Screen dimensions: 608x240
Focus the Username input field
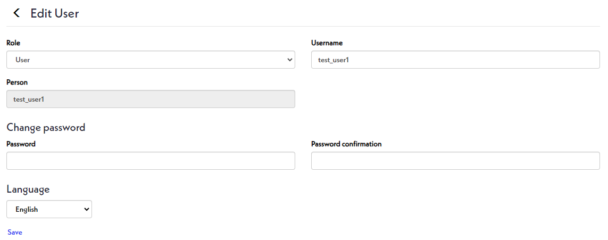point(455,60)
